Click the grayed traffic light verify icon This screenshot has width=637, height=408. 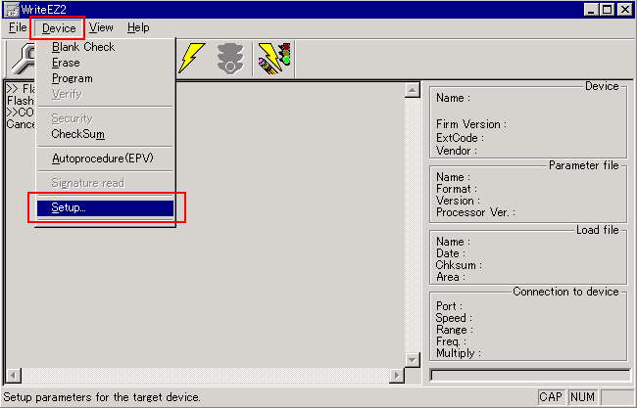point(230,59)
